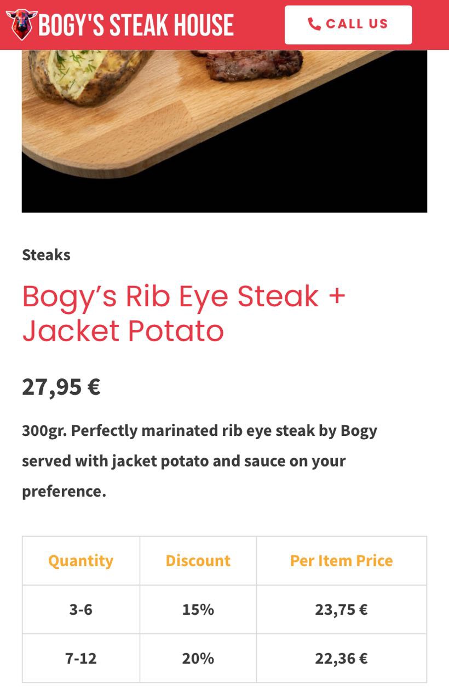Click the 23,75 € per item price
Screen dimensions: 449x700
(x=341, y=609)
